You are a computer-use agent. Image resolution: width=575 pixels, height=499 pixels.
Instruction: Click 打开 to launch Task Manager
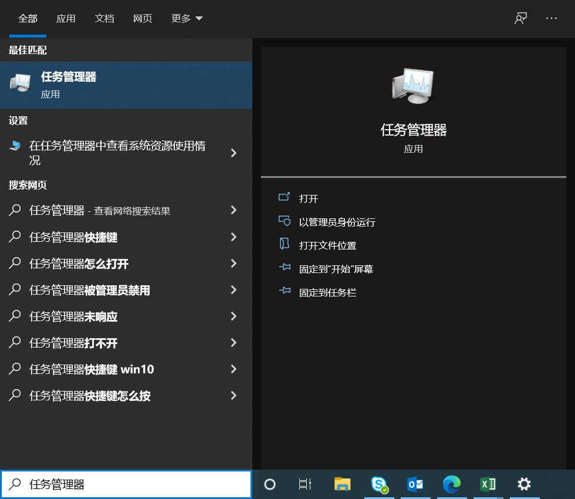coord(309,198)
